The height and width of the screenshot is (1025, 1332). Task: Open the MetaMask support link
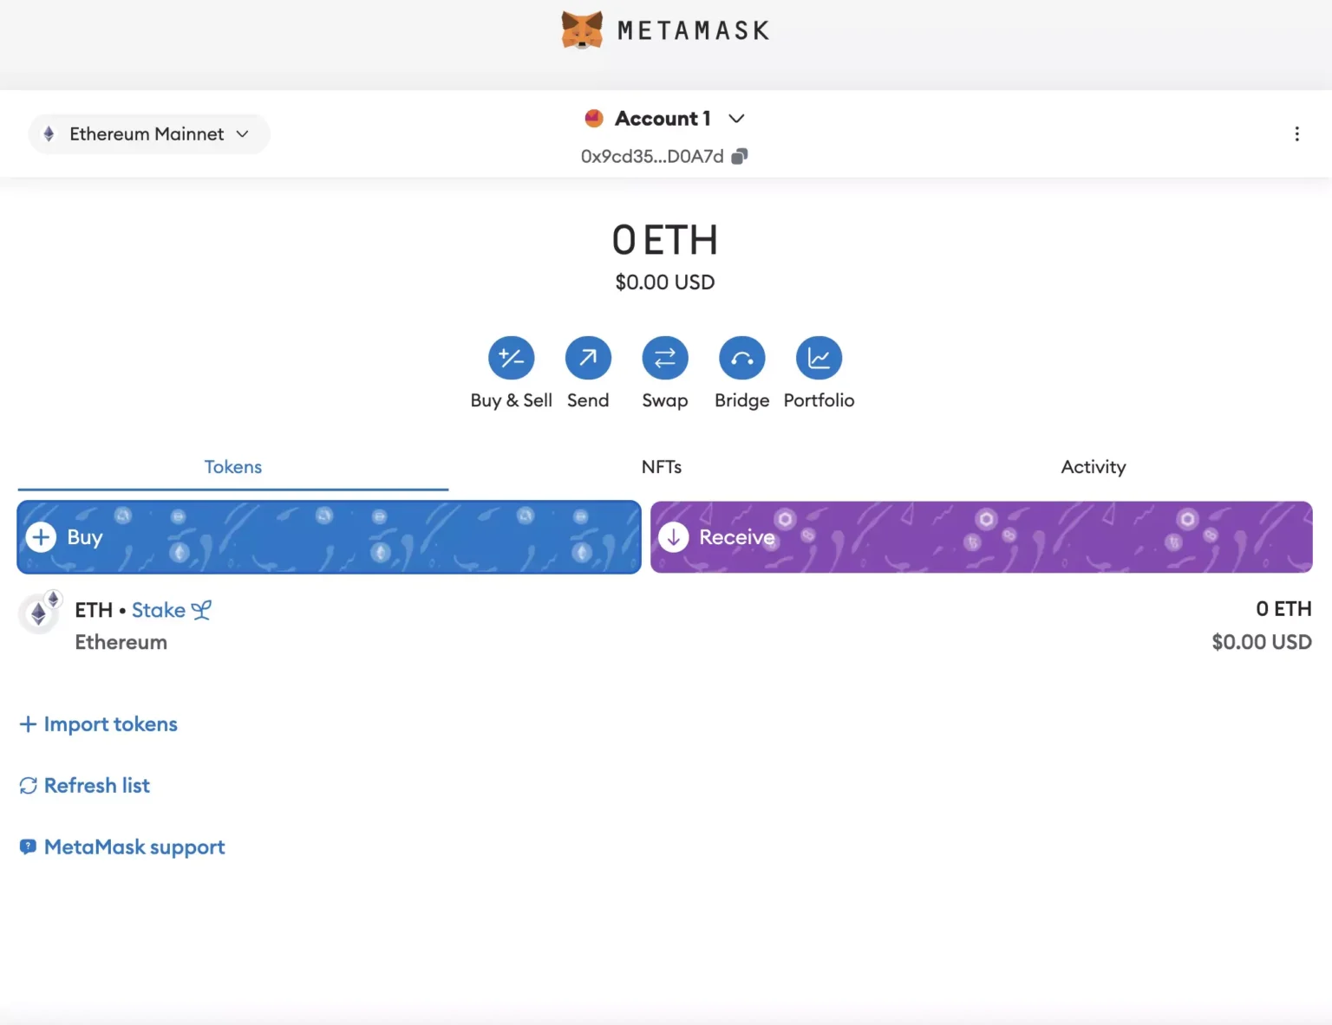click(x=134, y=847)
